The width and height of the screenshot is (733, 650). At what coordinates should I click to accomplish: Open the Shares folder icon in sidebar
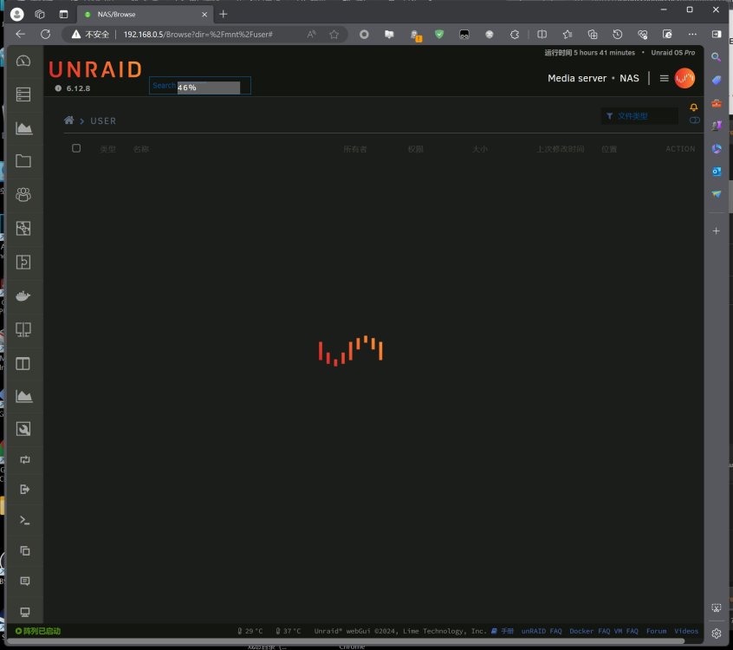(23, 161)
